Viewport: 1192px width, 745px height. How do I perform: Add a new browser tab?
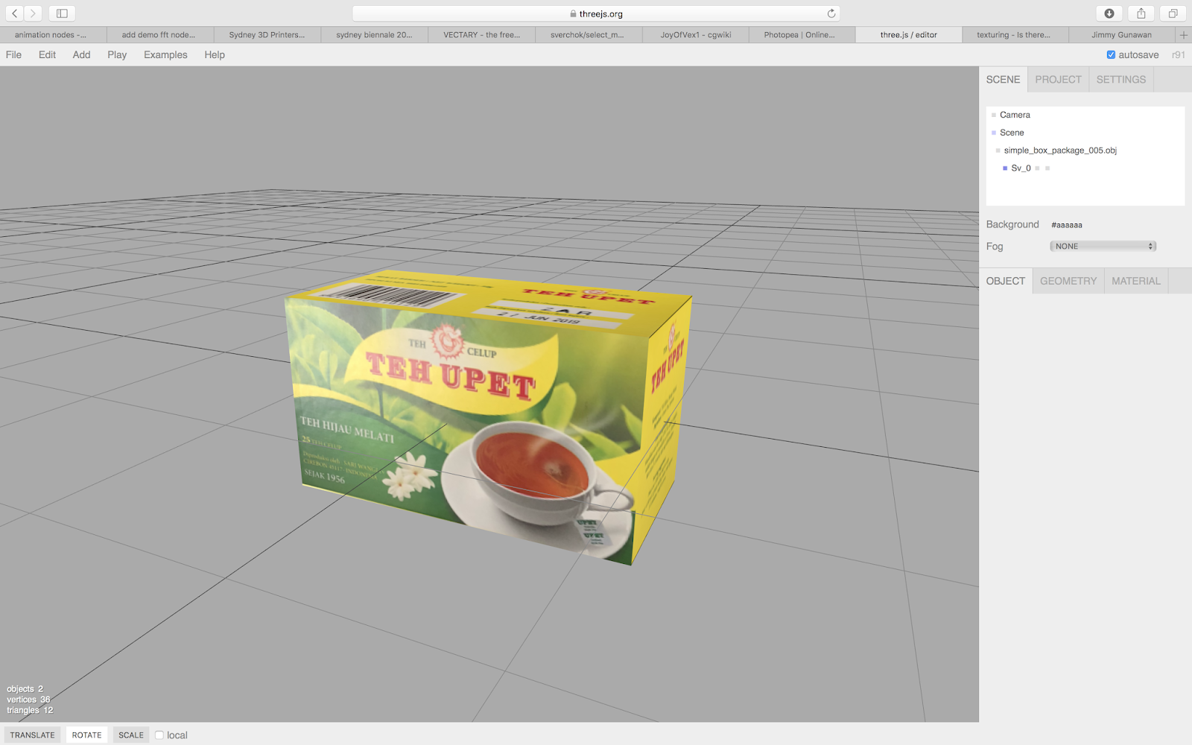(x=1183, y=35)
